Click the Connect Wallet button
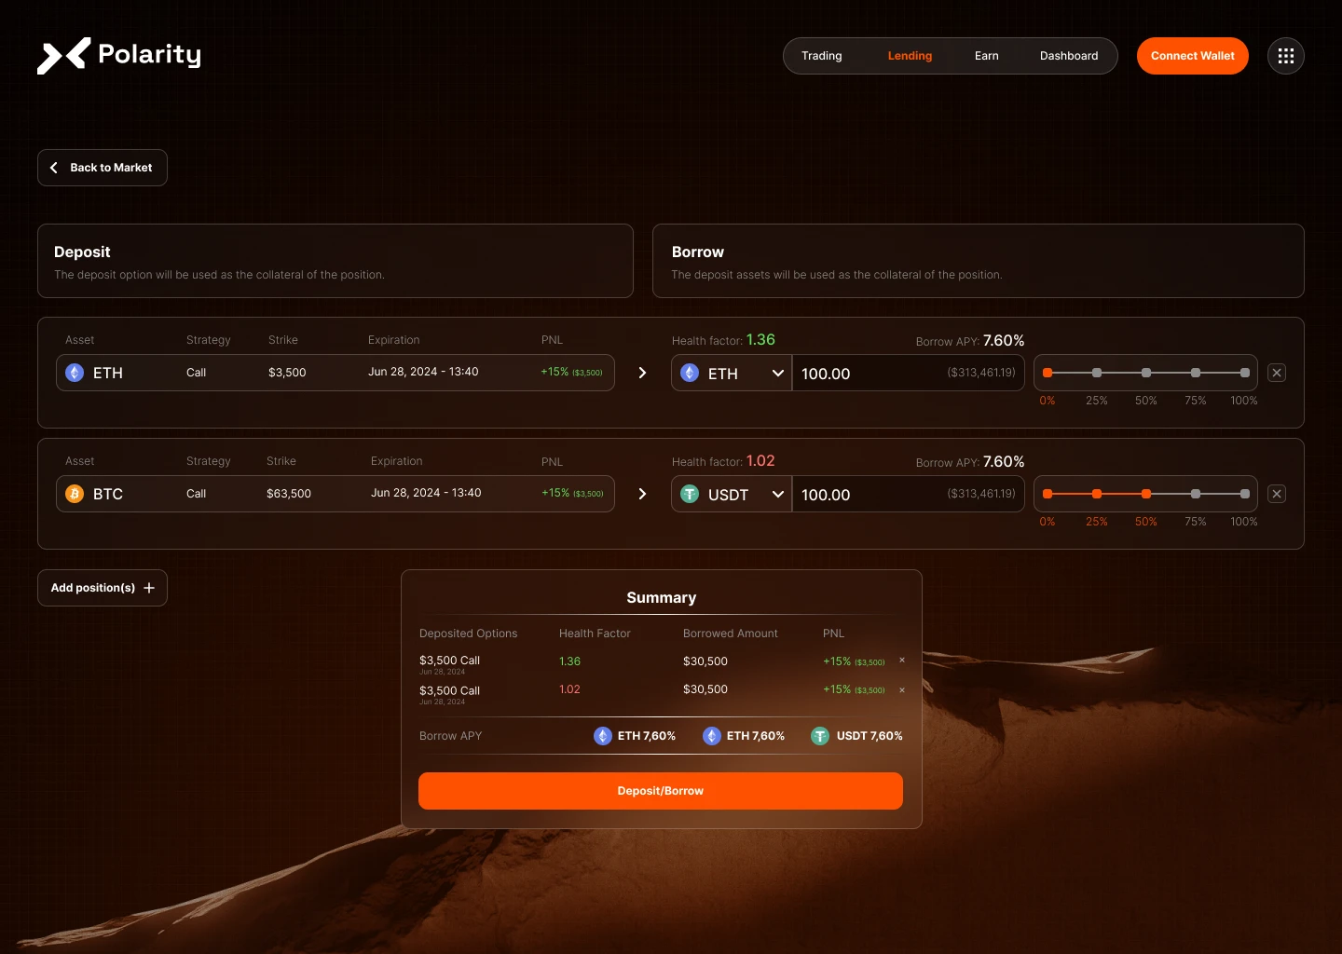 click(1193, 56)
